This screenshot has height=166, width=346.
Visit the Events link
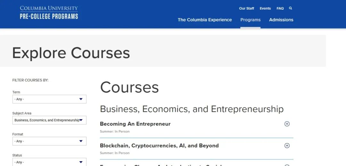(265, 8)
